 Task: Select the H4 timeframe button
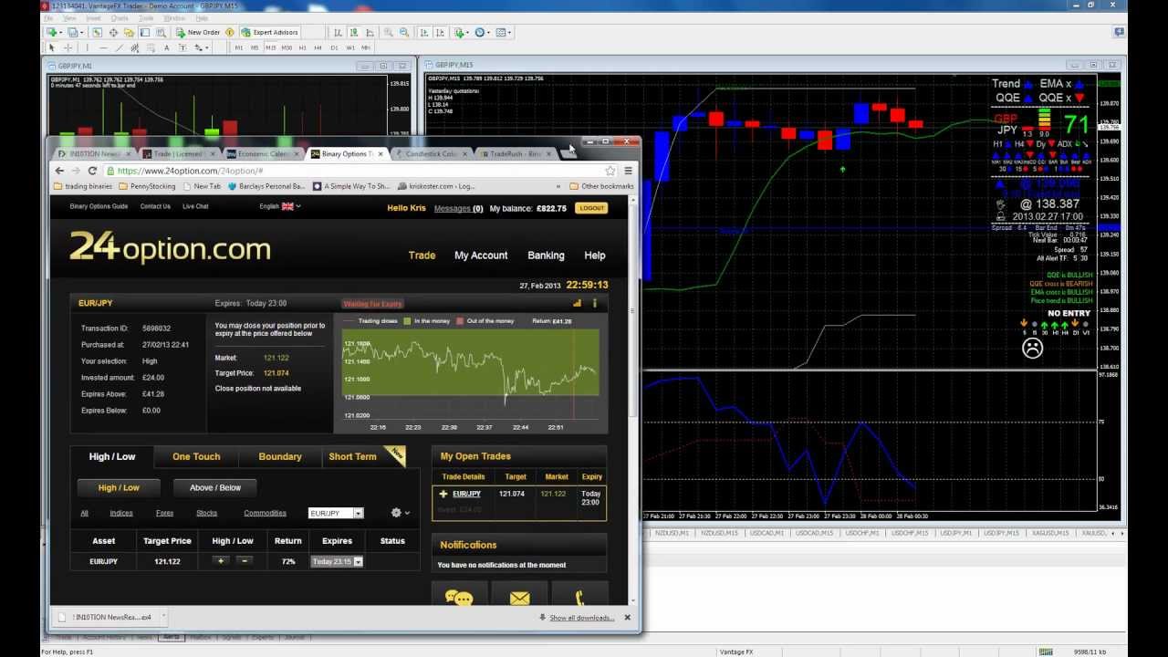(x=318, y=47)
